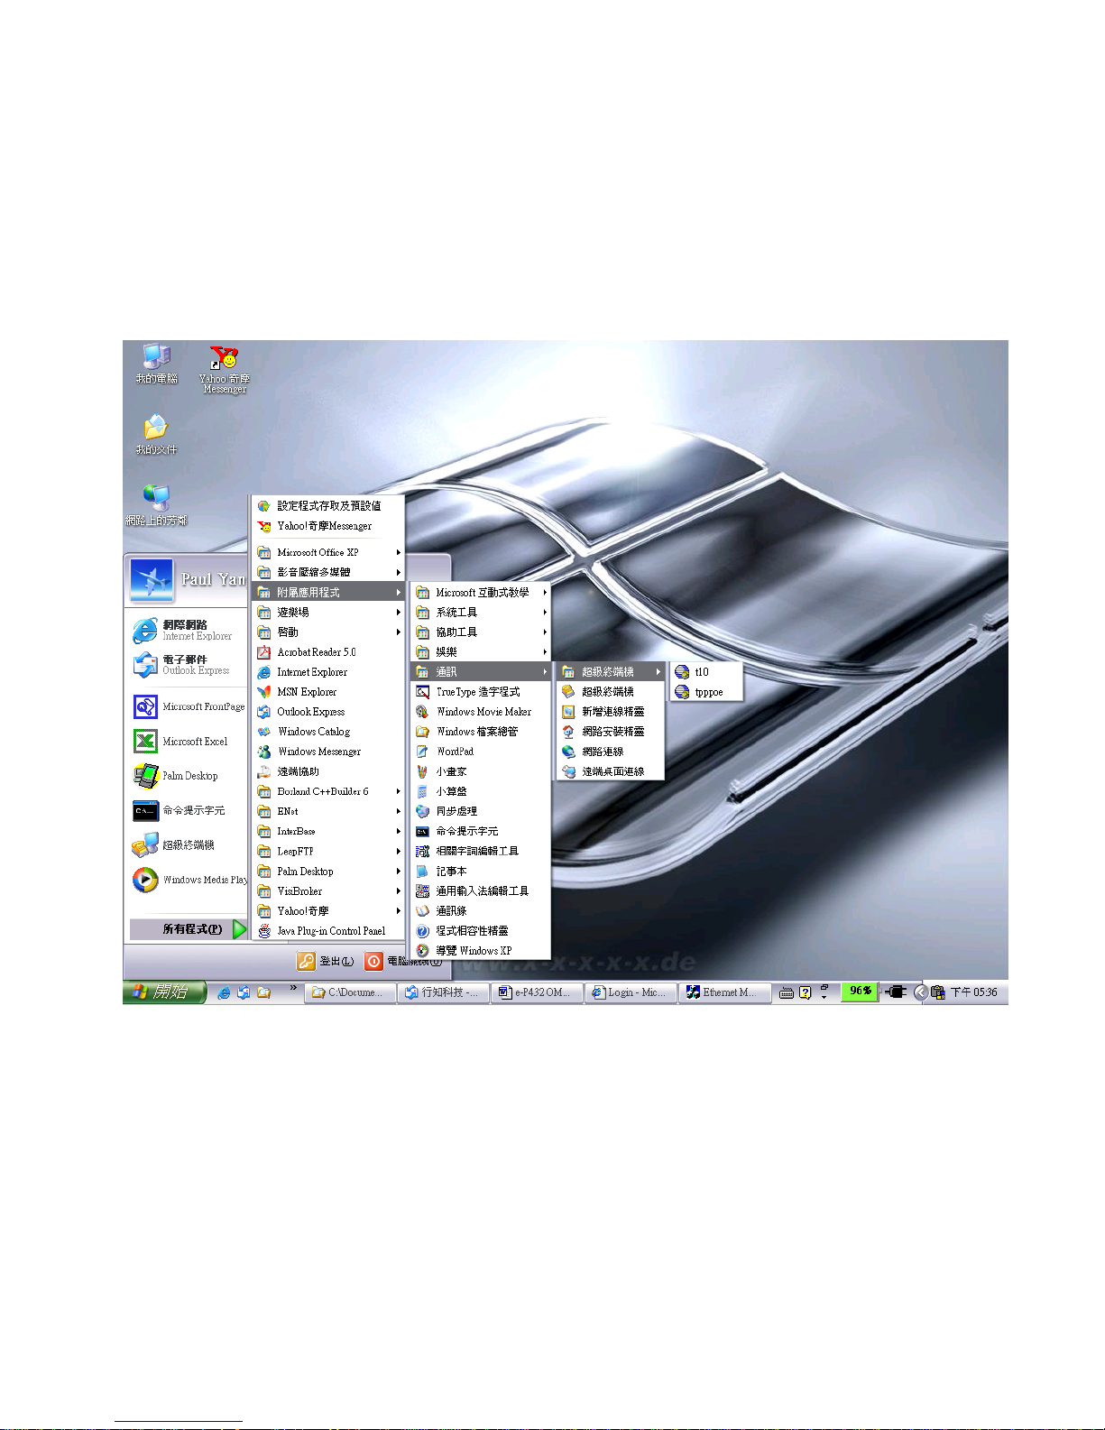Open the 網路連線 entry

click(x=611, y=752)
